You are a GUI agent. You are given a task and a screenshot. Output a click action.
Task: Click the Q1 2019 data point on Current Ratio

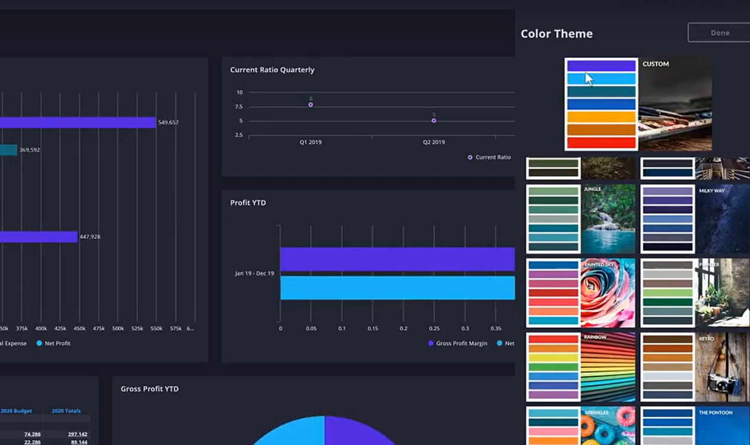pos(311,105)
